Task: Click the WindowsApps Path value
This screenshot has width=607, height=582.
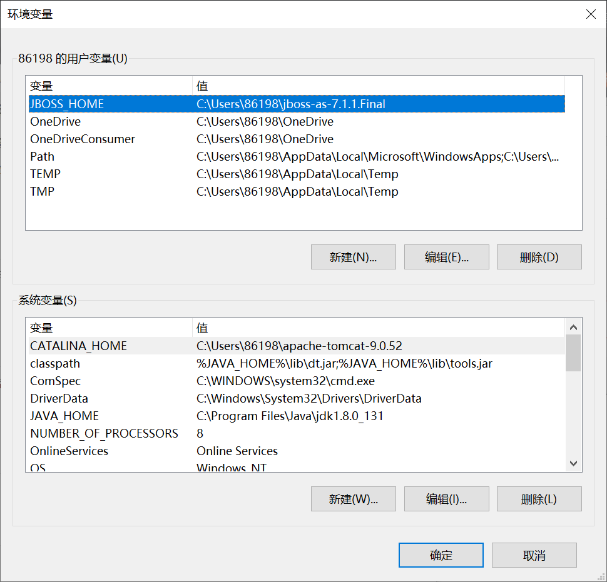Action: [x=377, y=156]
